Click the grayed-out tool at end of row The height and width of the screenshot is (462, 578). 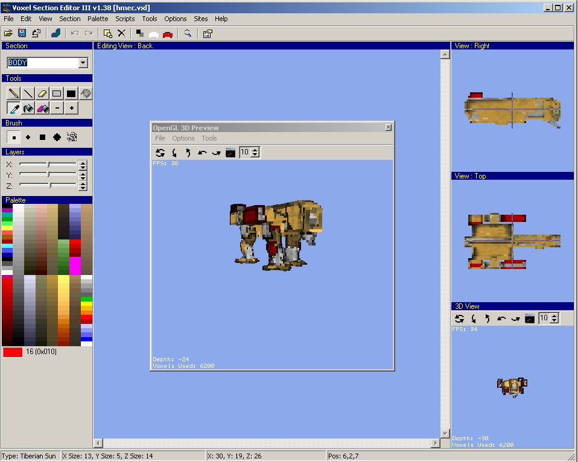point(86,93)
